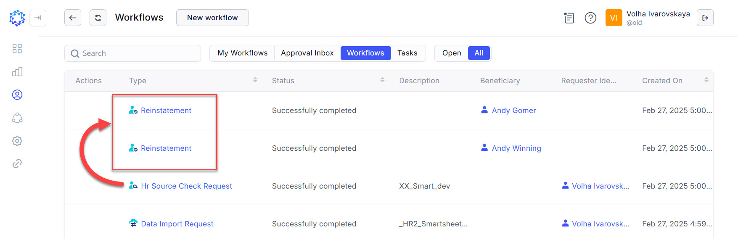Click the _HR2_Smartsheet... description cell
The width and height of the screenshot is (738, 239).
coord(433,224)
